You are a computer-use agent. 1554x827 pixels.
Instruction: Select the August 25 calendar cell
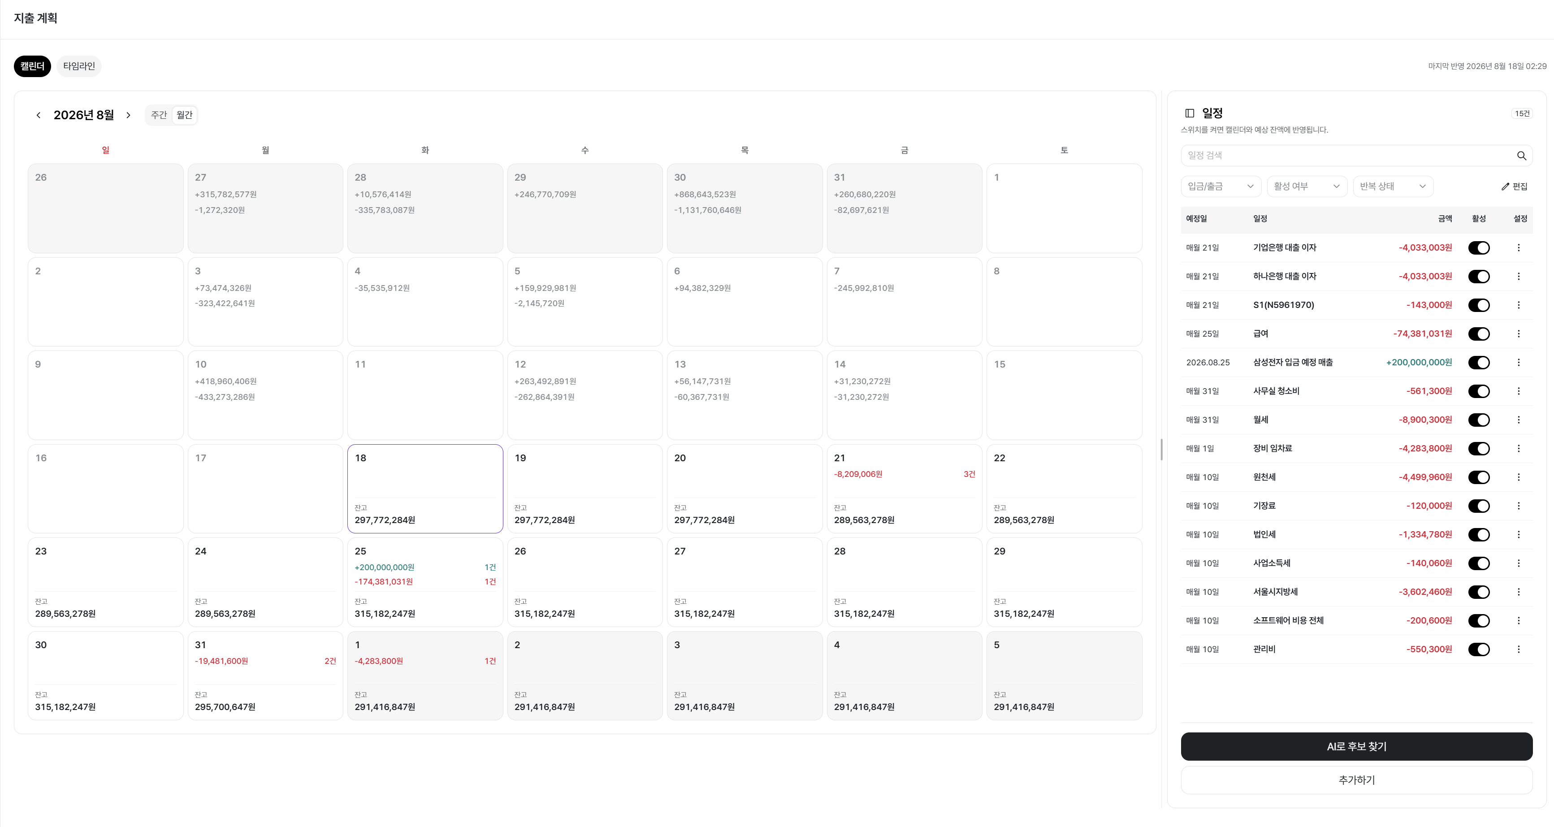point(425,582)
